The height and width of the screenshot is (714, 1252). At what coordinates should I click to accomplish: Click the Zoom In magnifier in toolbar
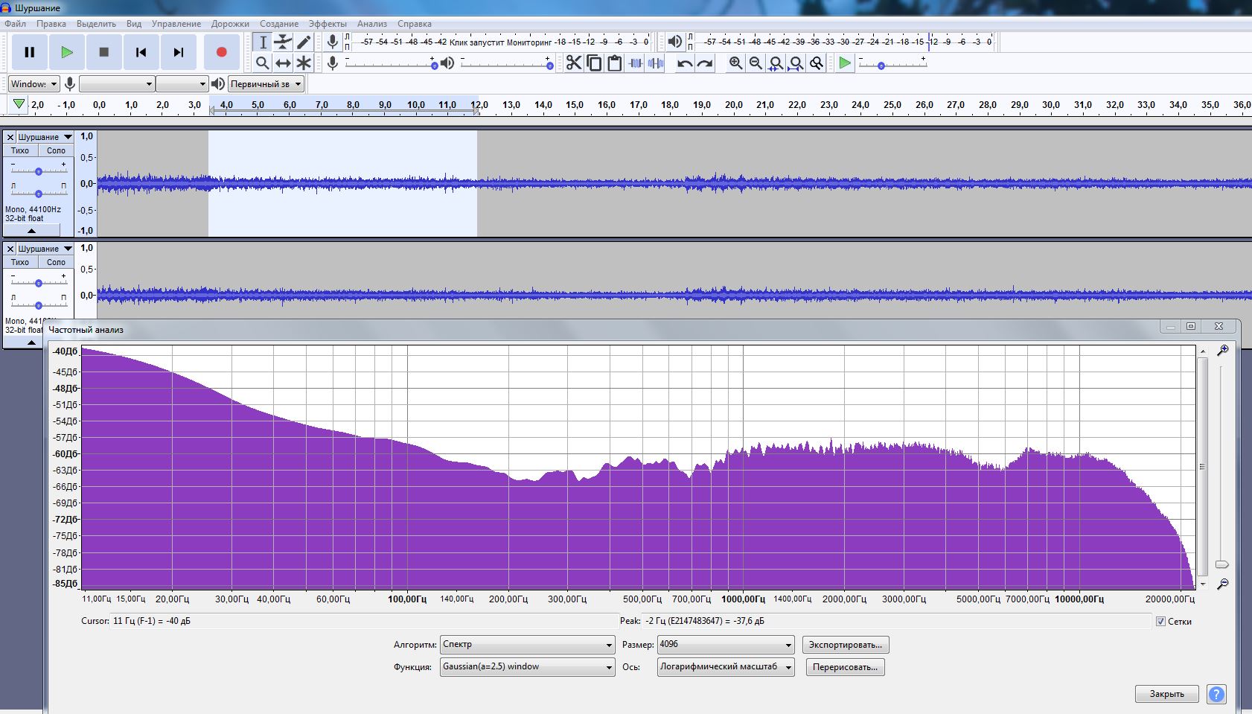click(x=735, y=63)
